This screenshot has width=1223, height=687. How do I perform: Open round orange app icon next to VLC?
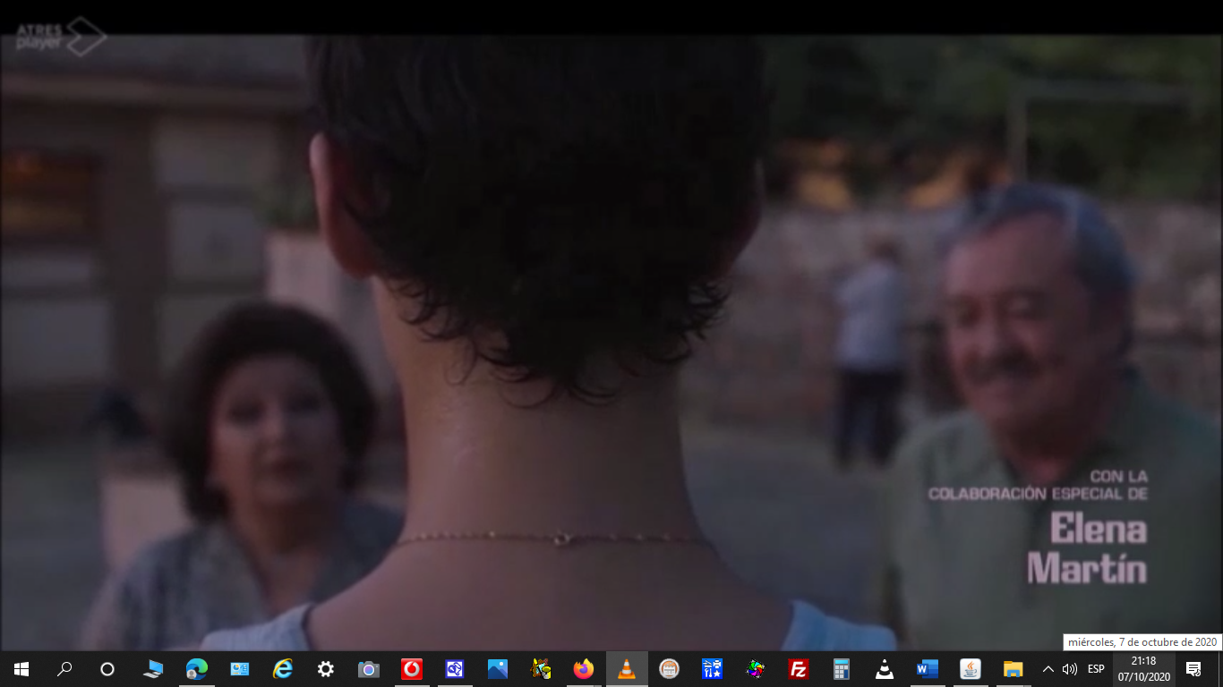click(669, 669)
